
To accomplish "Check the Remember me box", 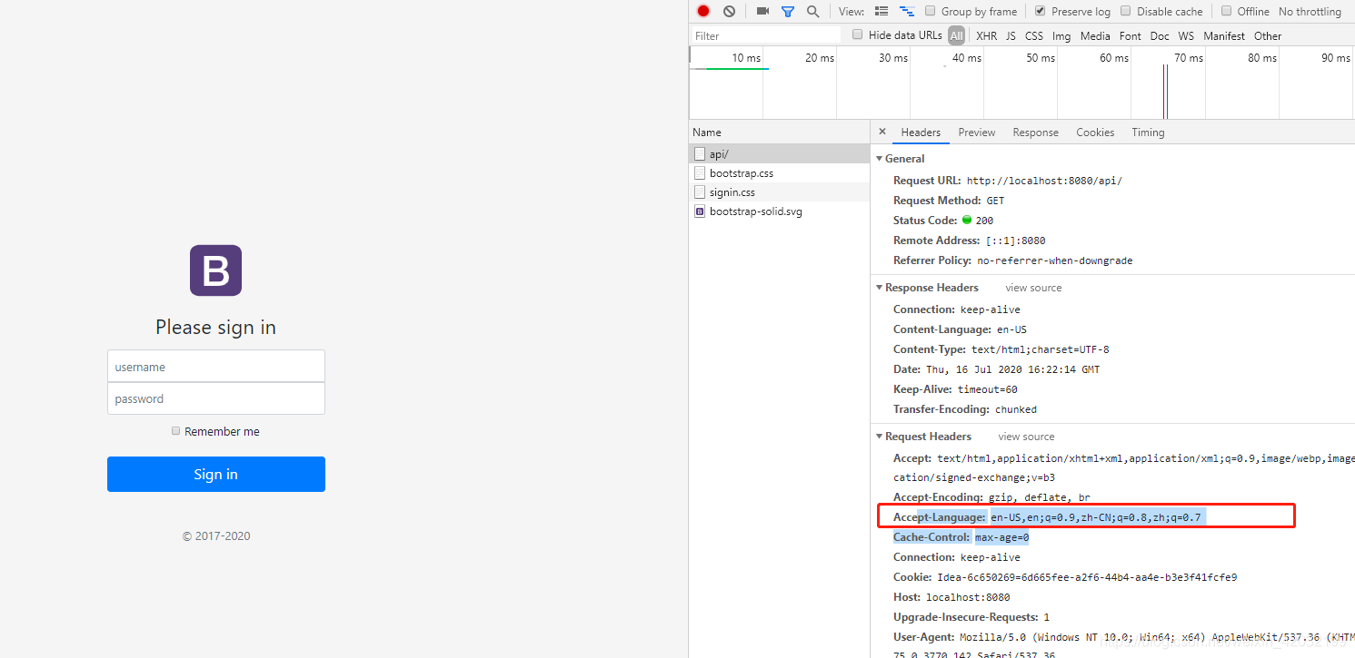I will pyautogui.click(x=176, y=431).
